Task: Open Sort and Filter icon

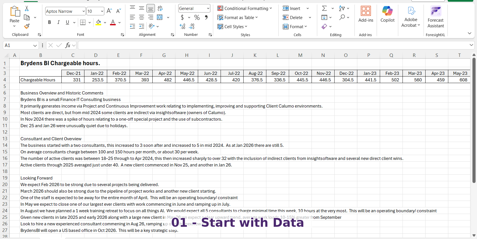Action: click(x=342, y=8)
